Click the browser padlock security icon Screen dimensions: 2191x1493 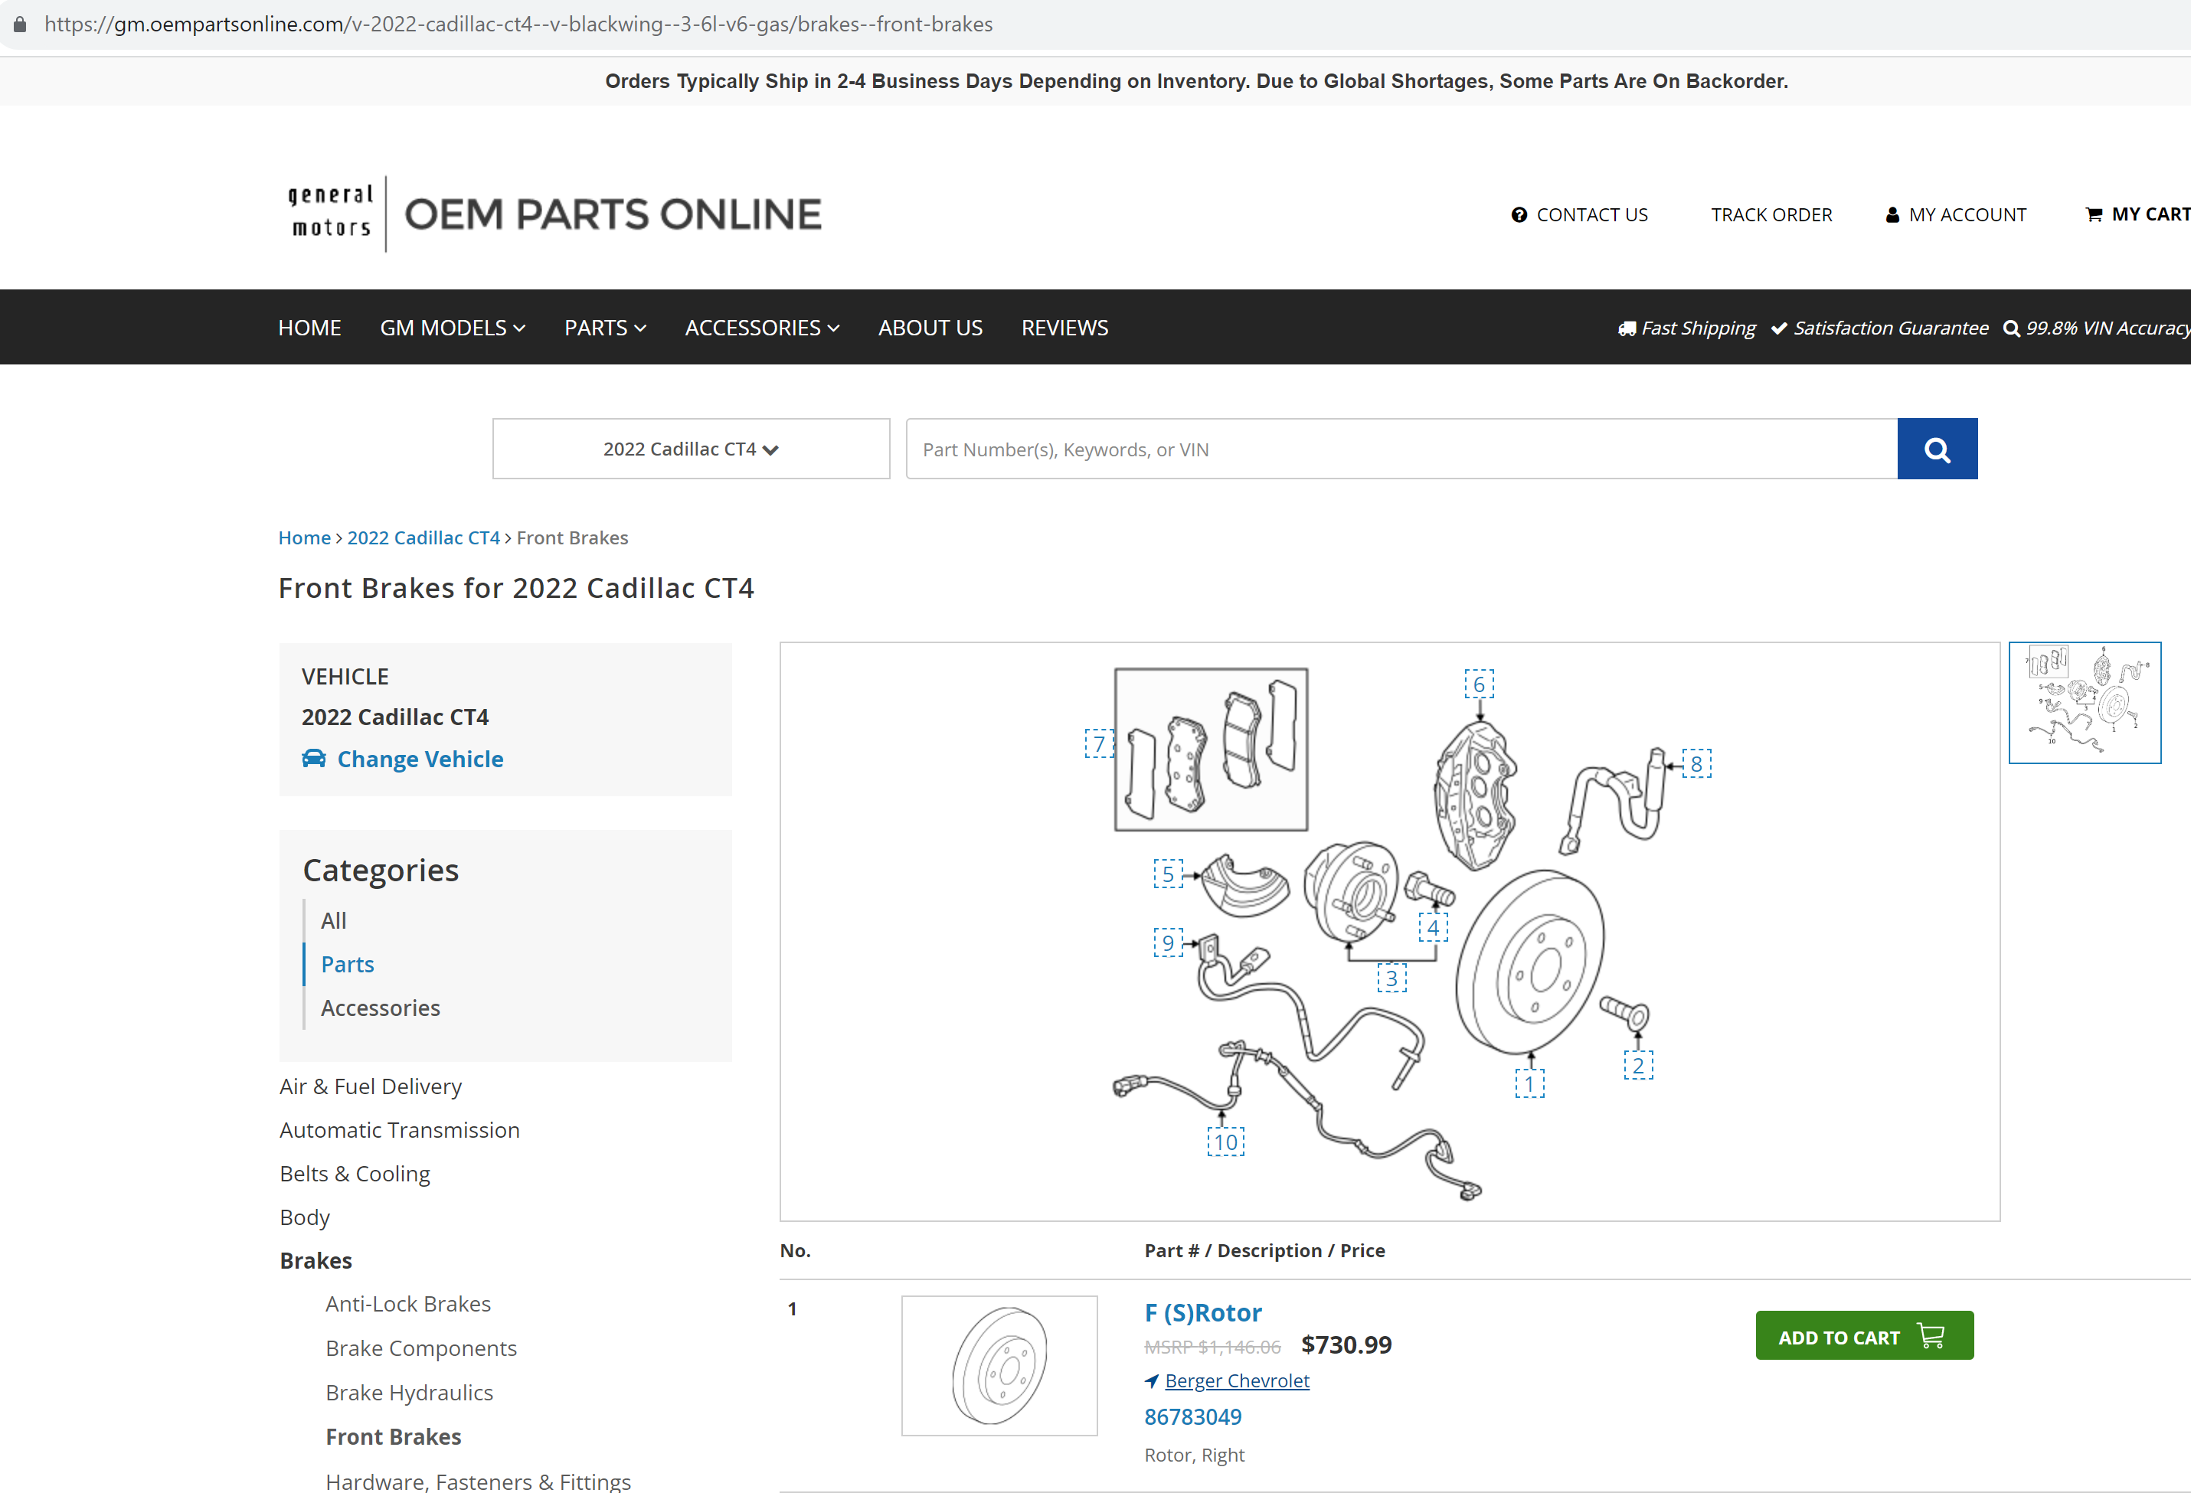click(20, 24)
